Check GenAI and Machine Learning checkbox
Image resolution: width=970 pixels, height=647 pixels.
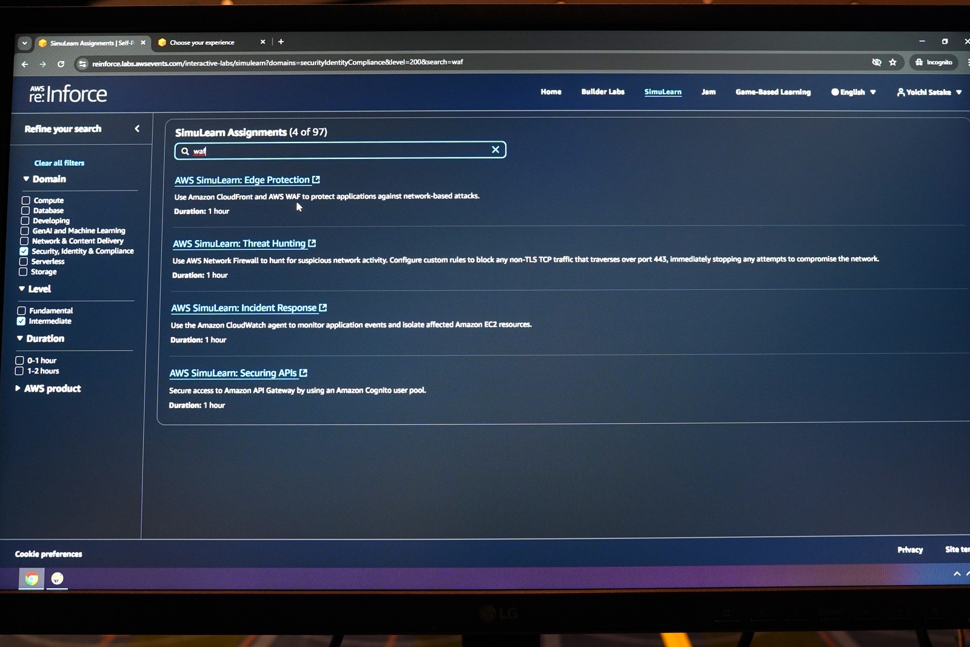click(25, 230)
